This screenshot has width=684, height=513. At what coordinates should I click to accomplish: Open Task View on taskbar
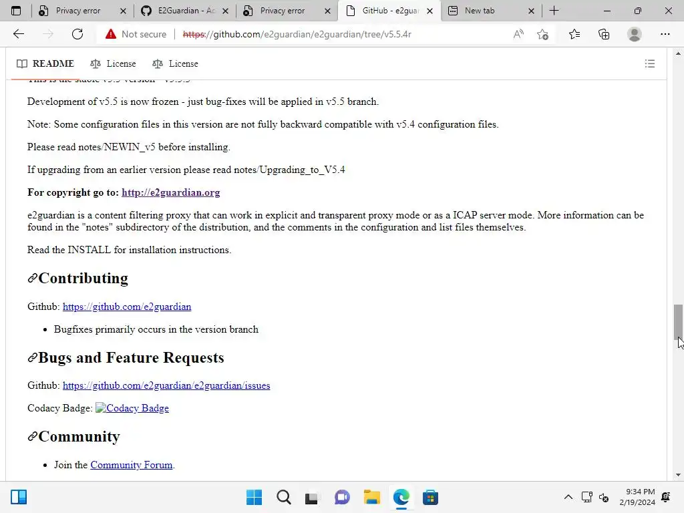pyautogui.click(x=311, y=497)
